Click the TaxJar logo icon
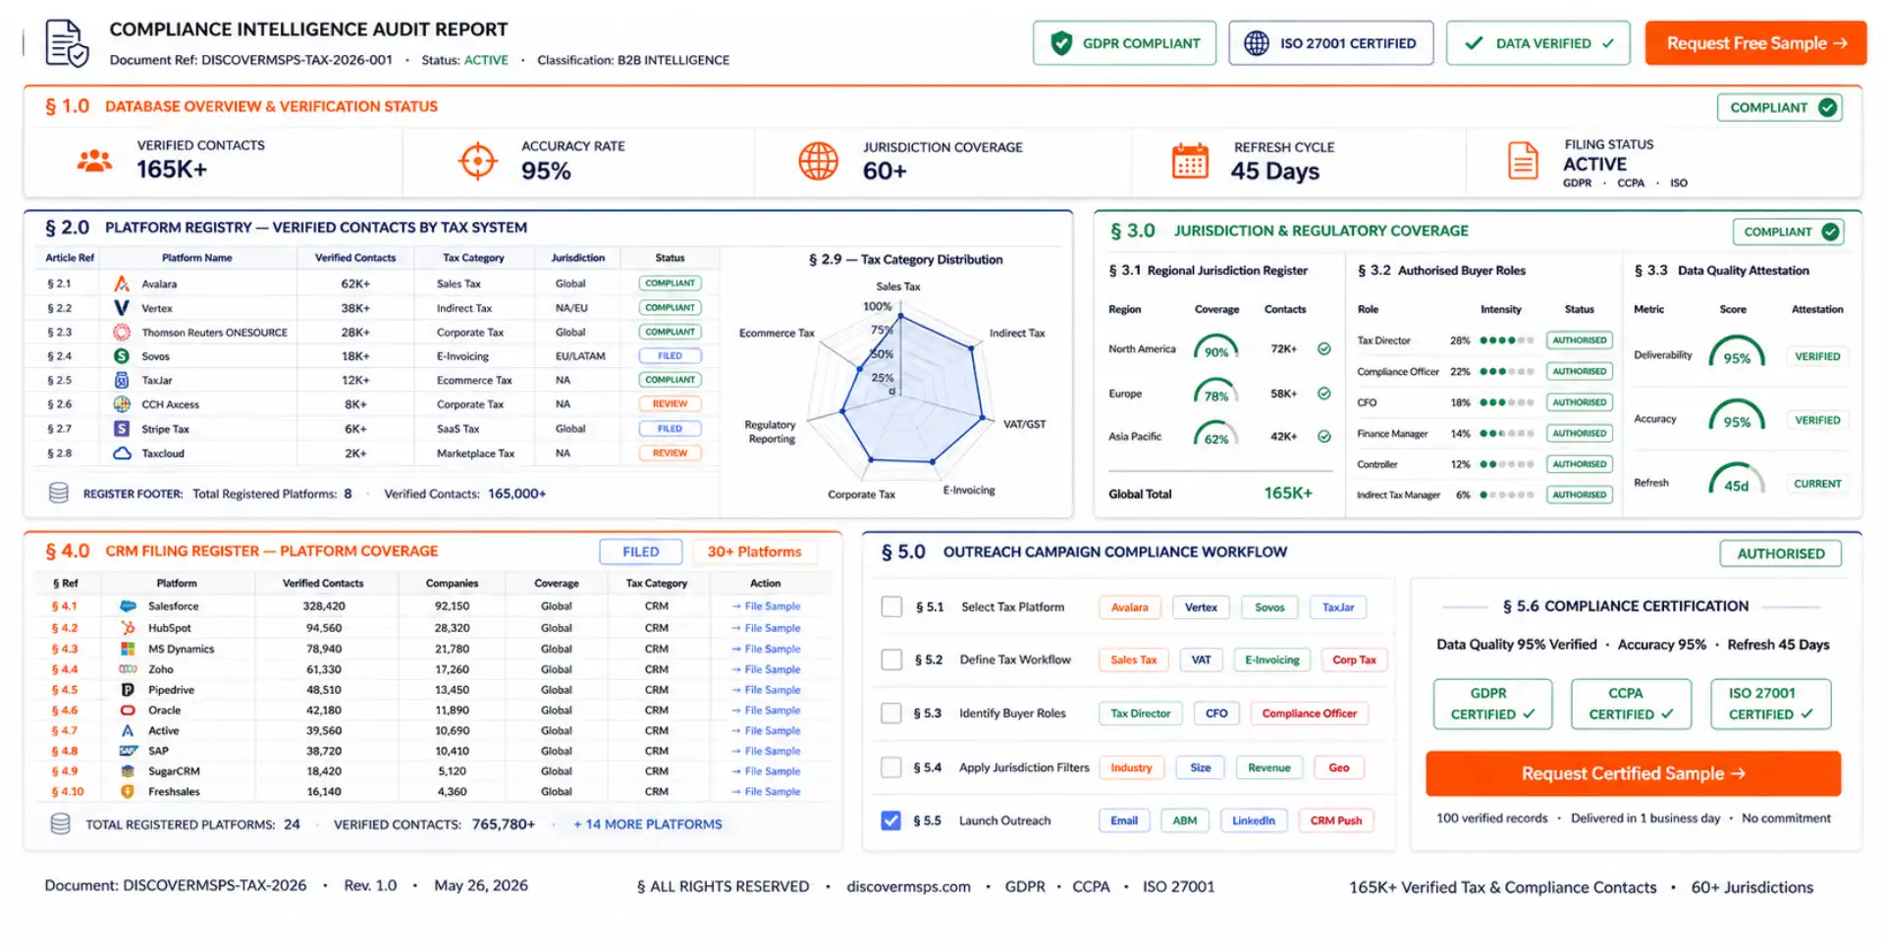The height and width of the screenshot is (946, 1885). 122,380
